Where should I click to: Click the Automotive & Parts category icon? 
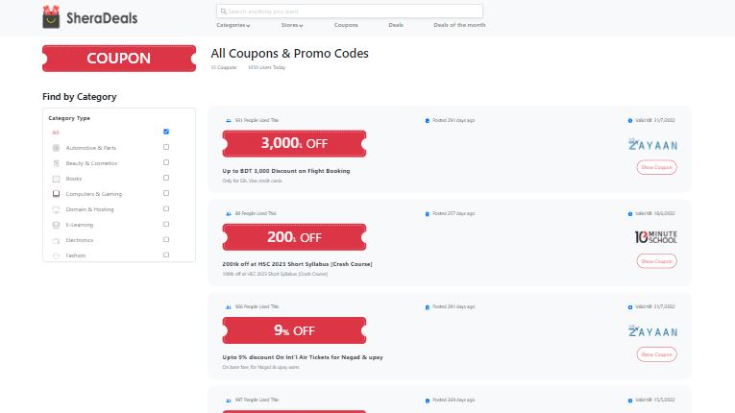click(x=56, y=148)
